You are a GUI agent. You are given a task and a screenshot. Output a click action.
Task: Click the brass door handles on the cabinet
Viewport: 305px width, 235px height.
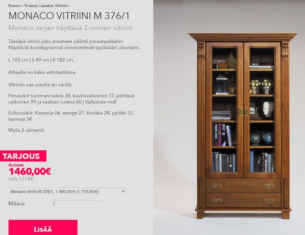point(243,111)
